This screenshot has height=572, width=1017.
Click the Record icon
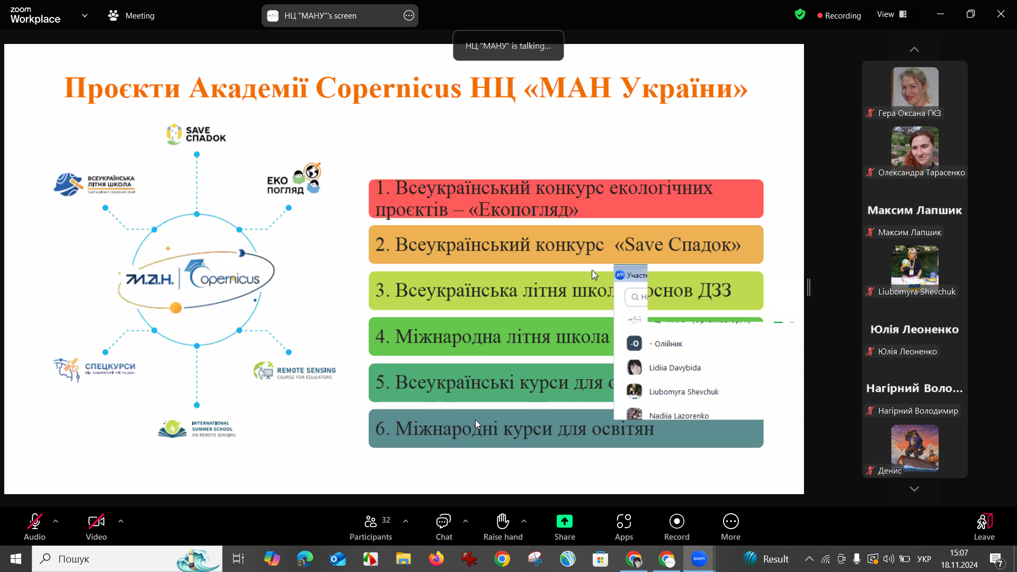pos(676,522)
